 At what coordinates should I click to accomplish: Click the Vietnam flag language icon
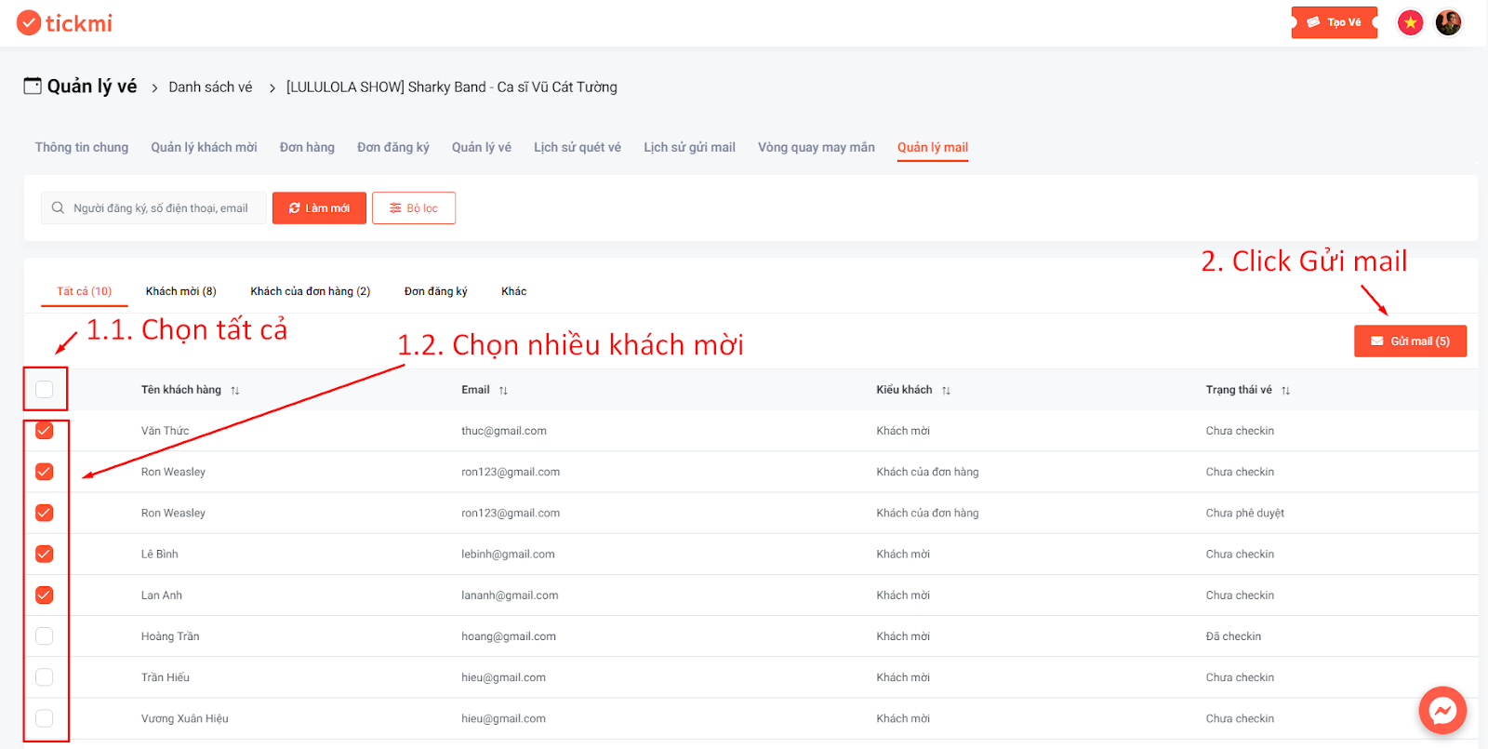click(1411, 22)
